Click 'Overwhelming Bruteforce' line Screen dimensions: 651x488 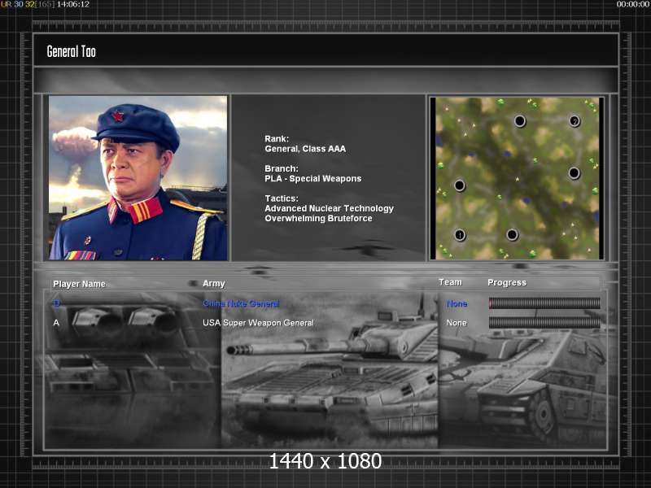pyautogui.click(x=318, y=218)
